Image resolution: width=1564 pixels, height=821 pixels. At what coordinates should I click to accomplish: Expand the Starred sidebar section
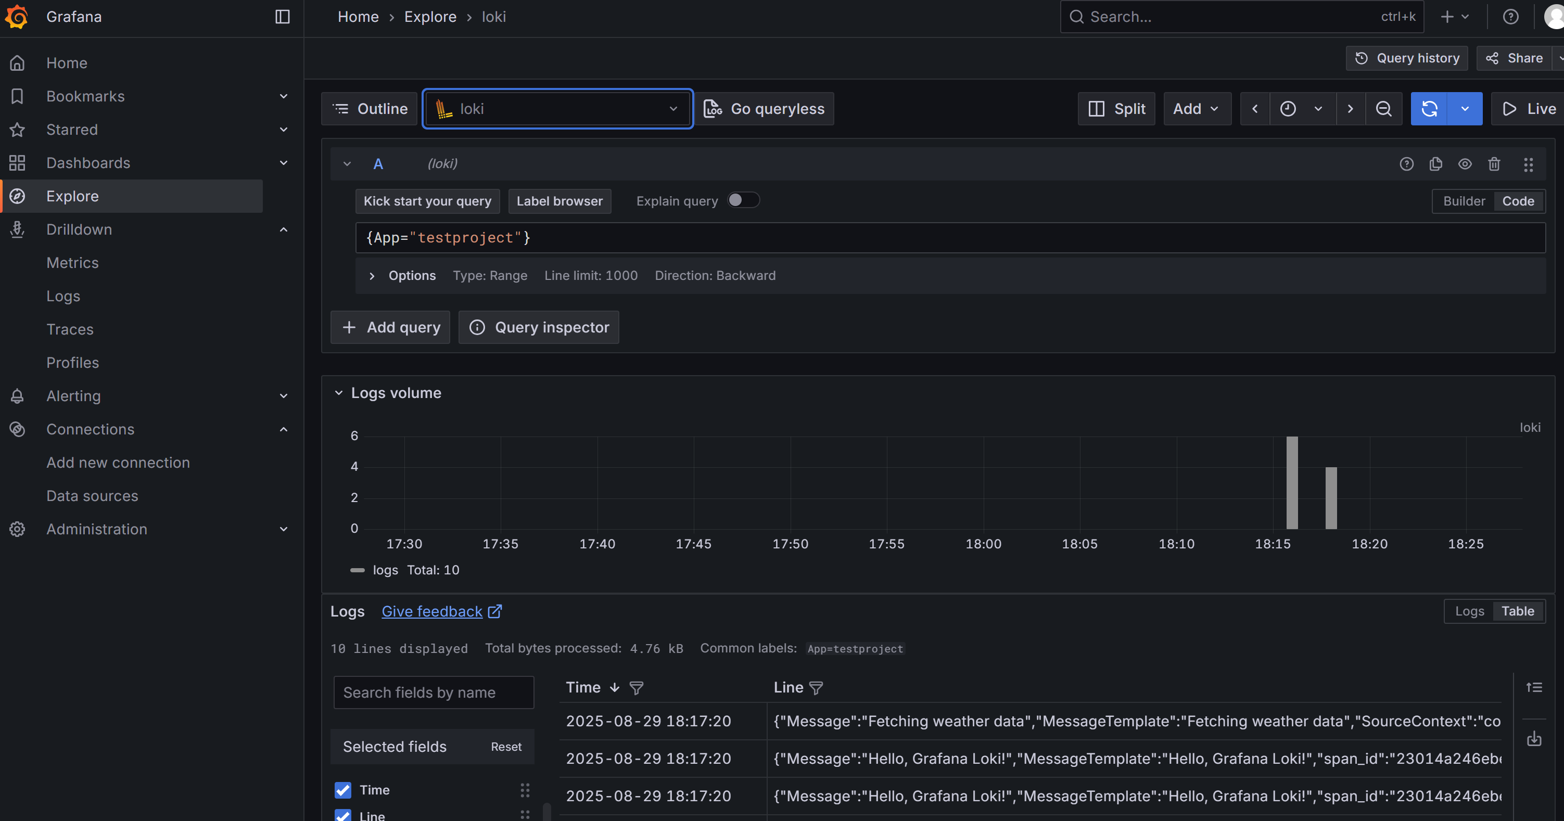point(283,129)
